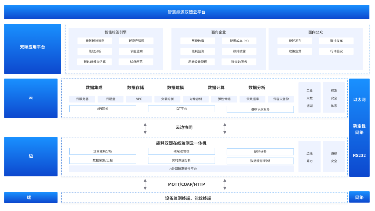Click the 云容灾备份 box

click(x=281, y=99)
